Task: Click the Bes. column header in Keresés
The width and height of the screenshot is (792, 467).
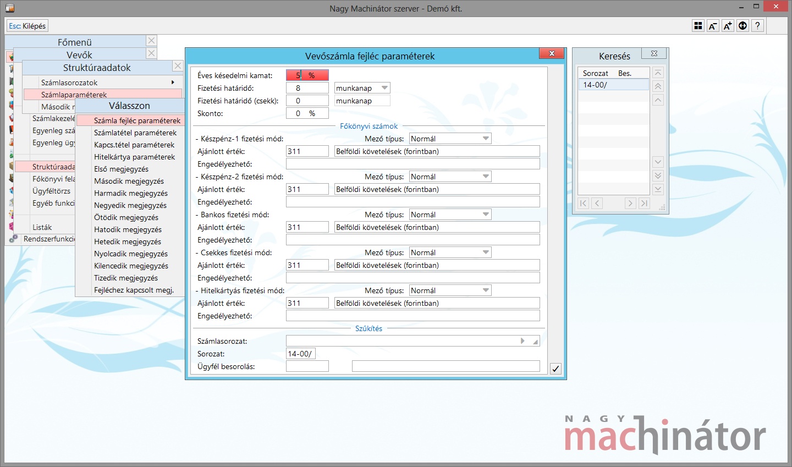Action: (x=625, y=73)
